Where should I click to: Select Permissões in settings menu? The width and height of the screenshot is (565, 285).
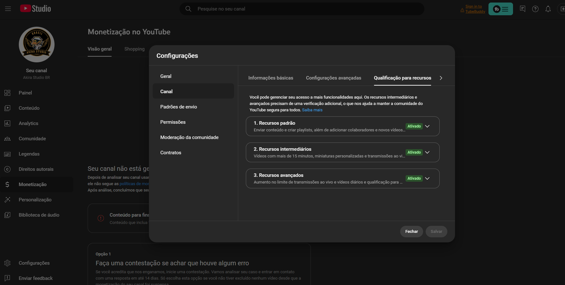point(173,122)
